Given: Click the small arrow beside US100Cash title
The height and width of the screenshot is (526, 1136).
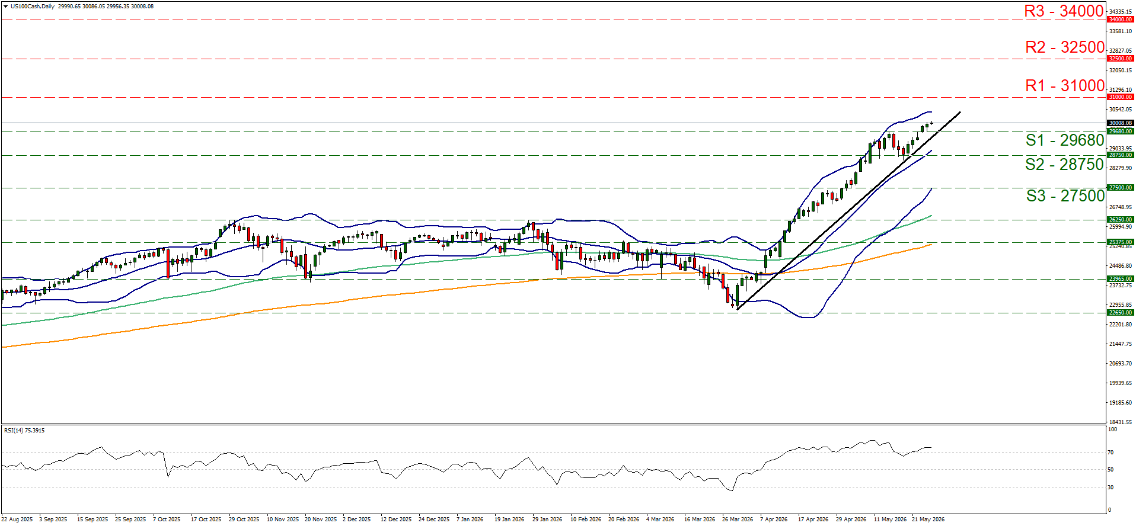Looking at the screenshot, I should 6,7.
